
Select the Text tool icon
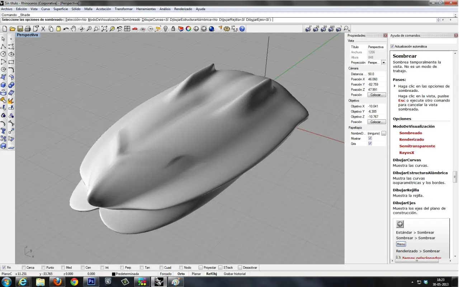pyautogui.click(x=3, y=131)
